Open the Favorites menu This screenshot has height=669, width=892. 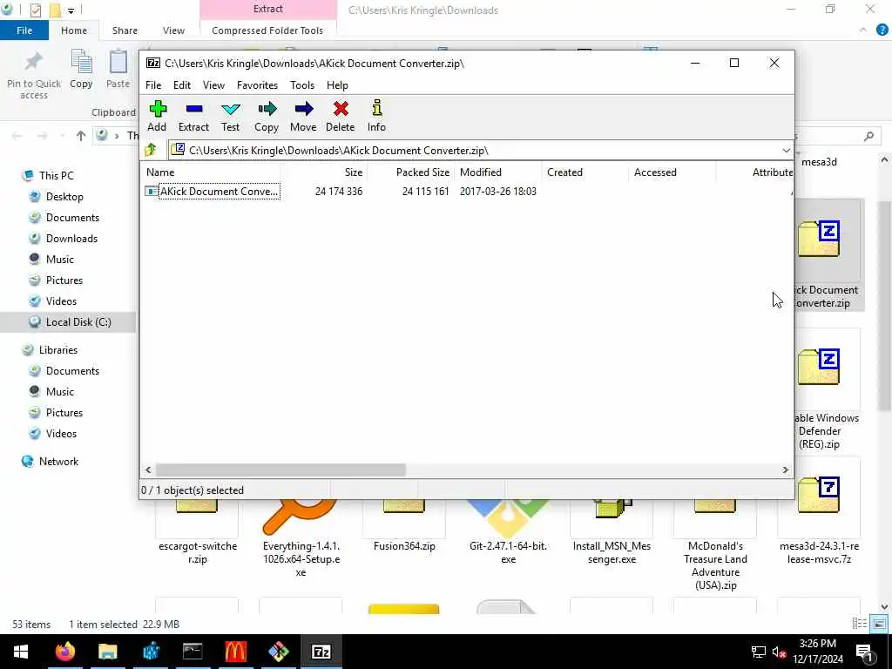click(257, 85)
